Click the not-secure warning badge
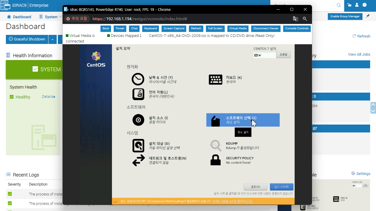376x211 pixels. click(x=77, y=19)
